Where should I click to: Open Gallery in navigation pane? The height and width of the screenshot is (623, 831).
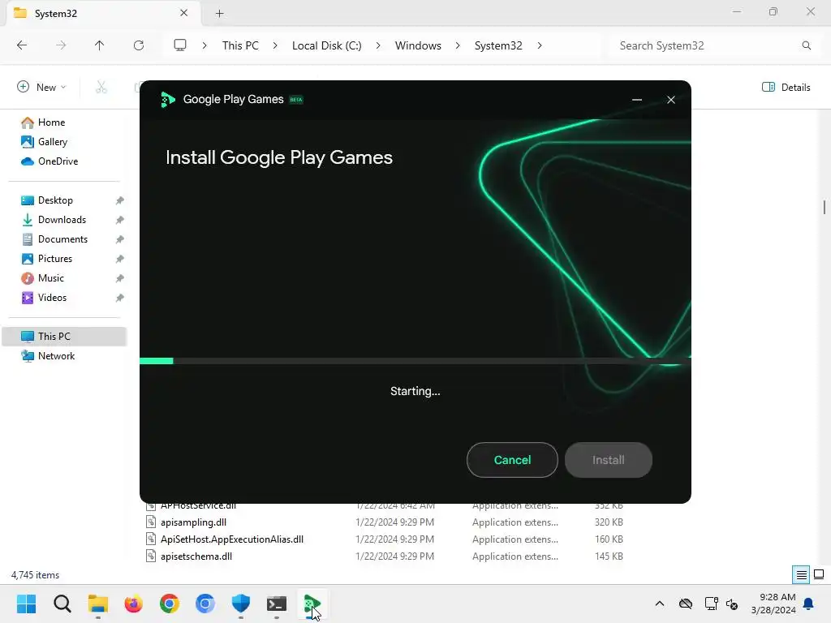click(53, 142)
